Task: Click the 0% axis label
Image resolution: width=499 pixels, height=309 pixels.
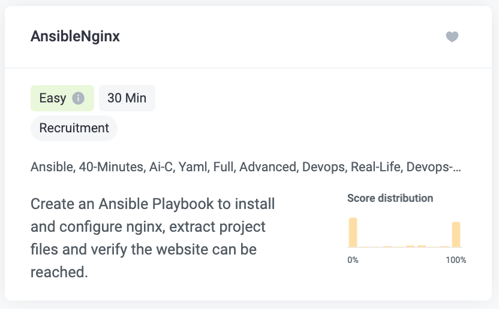Action: [353, 260]
